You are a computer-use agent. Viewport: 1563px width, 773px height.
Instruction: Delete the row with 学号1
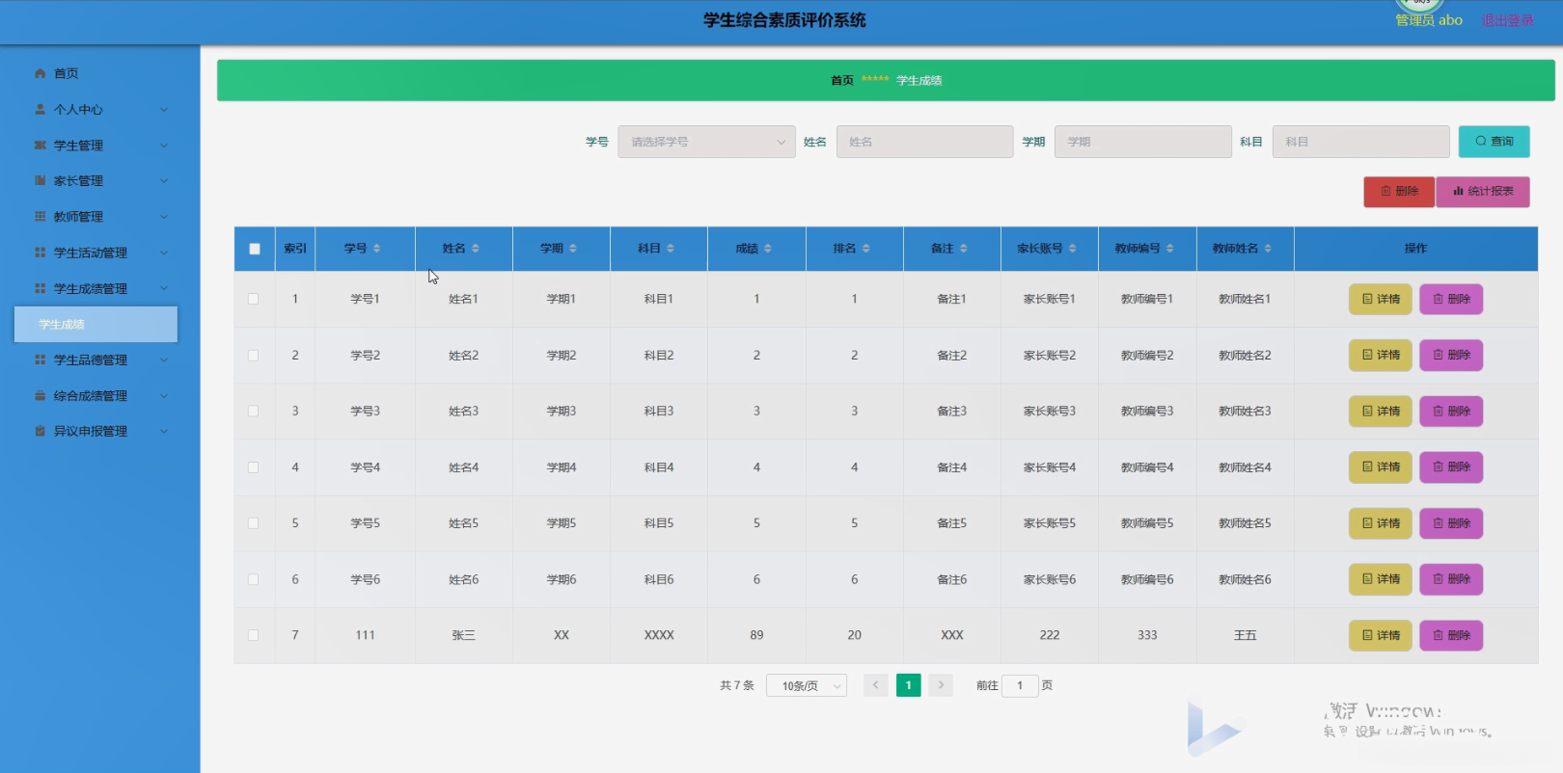click(1451, 299)
